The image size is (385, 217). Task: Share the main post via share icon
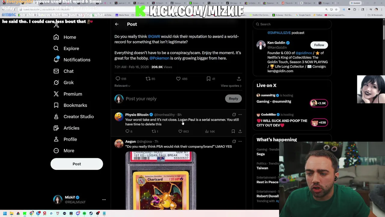[239, 79]
